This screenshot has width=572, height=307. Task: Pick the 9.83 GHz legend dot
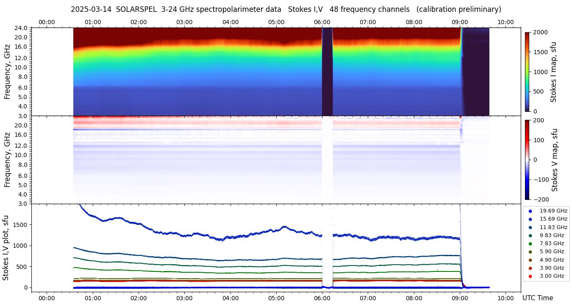coord(530,235)
